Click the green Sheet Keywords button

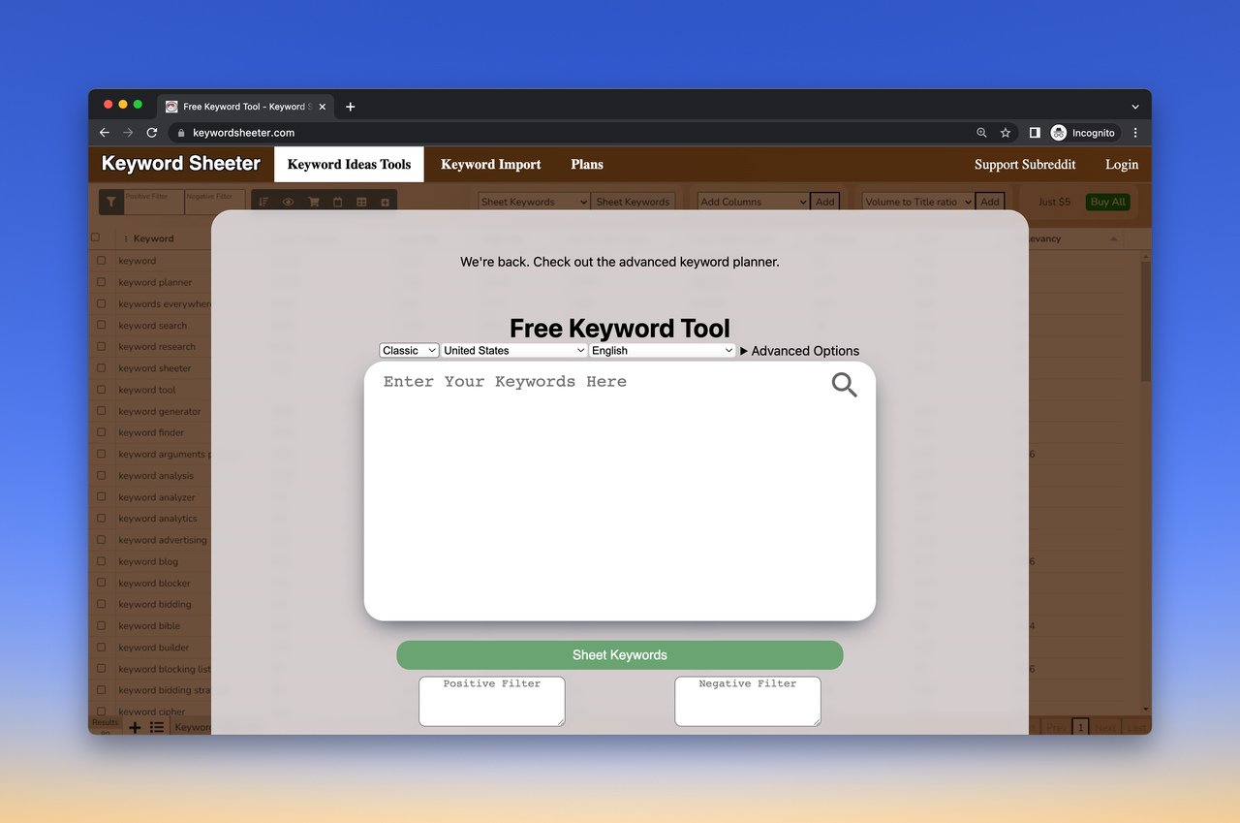click(620, 655)
